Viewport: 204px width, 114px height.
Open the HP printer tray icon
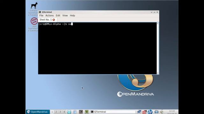(x=150, y=112)
